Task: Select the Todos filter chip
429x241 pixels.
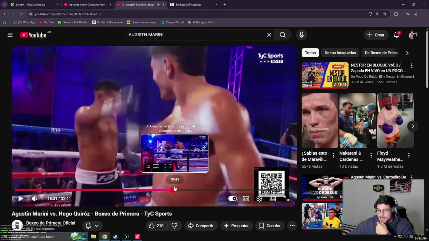Action: pyautogui.click(x=310, y=53)
